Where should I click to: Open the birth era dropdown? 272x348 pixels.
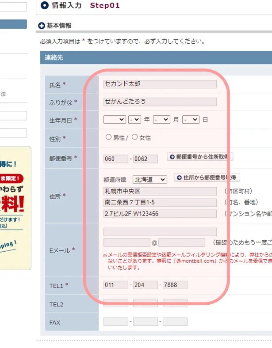coord(115,120)
